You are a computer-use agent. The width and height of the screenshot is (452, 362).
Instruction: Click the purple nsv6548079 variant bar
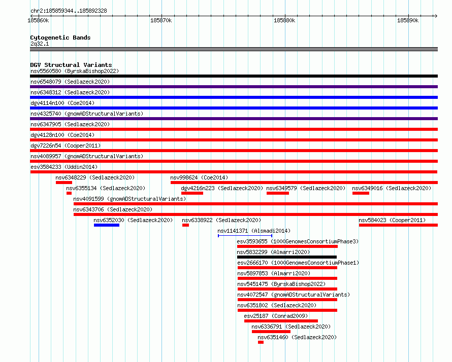point(234,87)
